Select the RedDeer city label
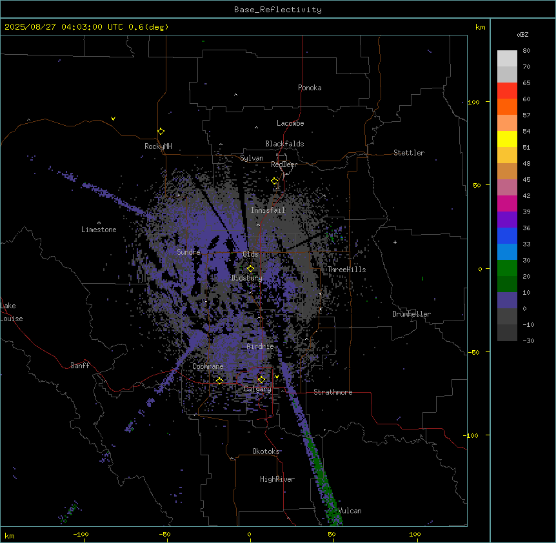 click(x=284, y=164)
